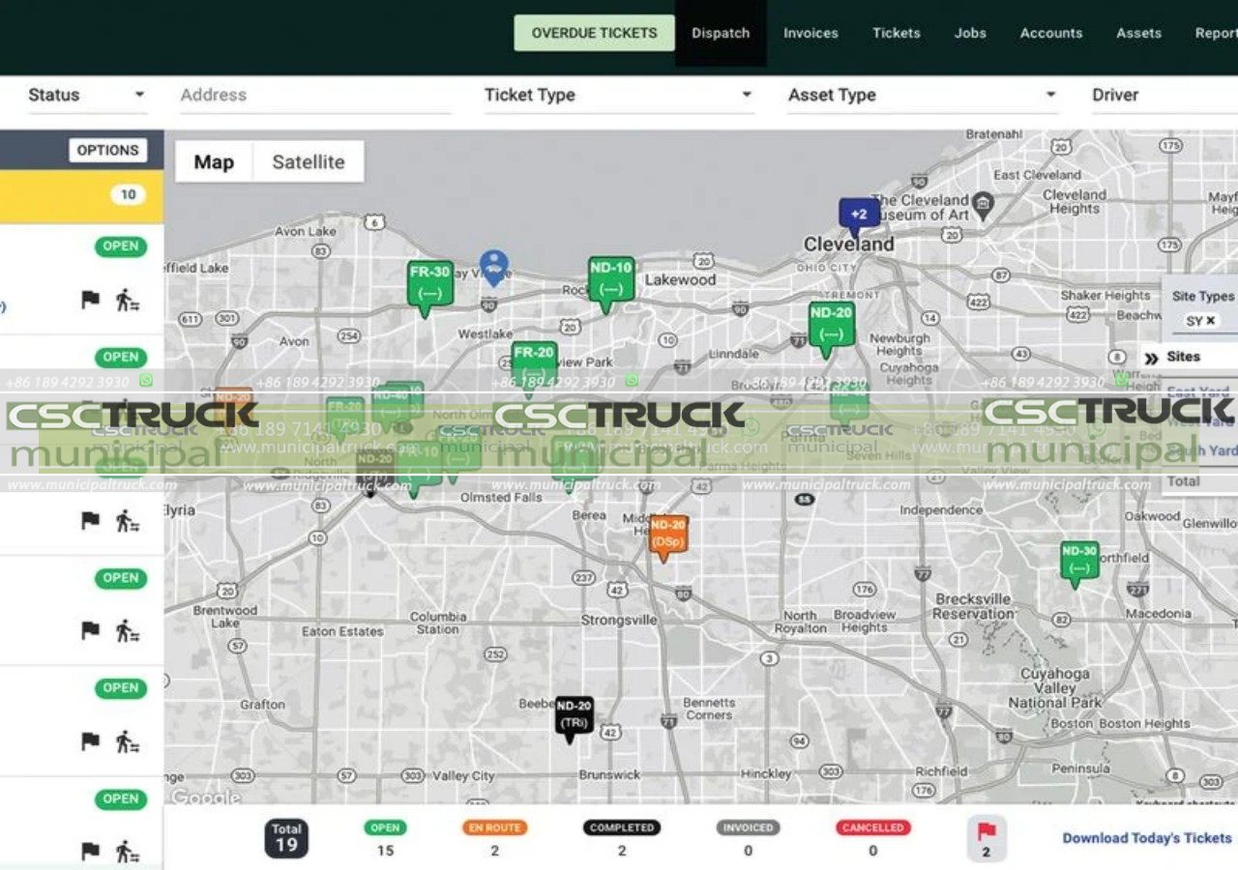Open the Status filter dropdown
1238x870 pixels.
(86, 95)
